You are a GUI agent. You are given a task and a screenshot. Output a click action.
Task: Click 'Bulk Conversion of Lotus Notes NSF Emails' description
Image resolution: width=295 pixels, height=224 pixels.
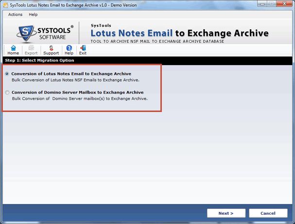click(75, 80)
